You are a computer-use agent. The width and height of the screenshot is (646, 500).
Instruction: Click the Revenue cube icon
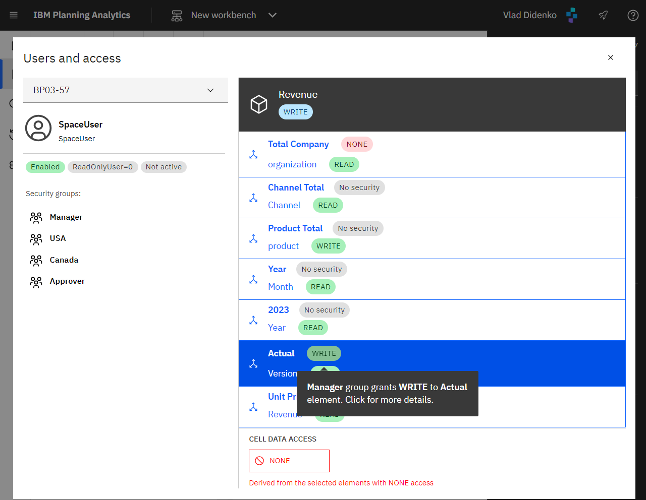(259, 104)
